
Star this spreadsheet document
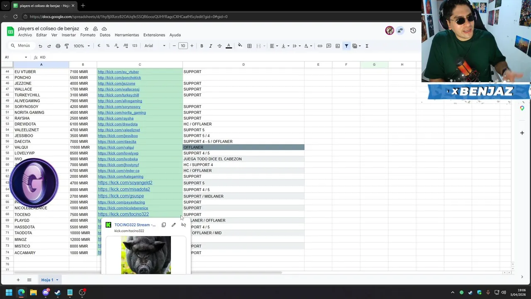click(x=86, y=29)
